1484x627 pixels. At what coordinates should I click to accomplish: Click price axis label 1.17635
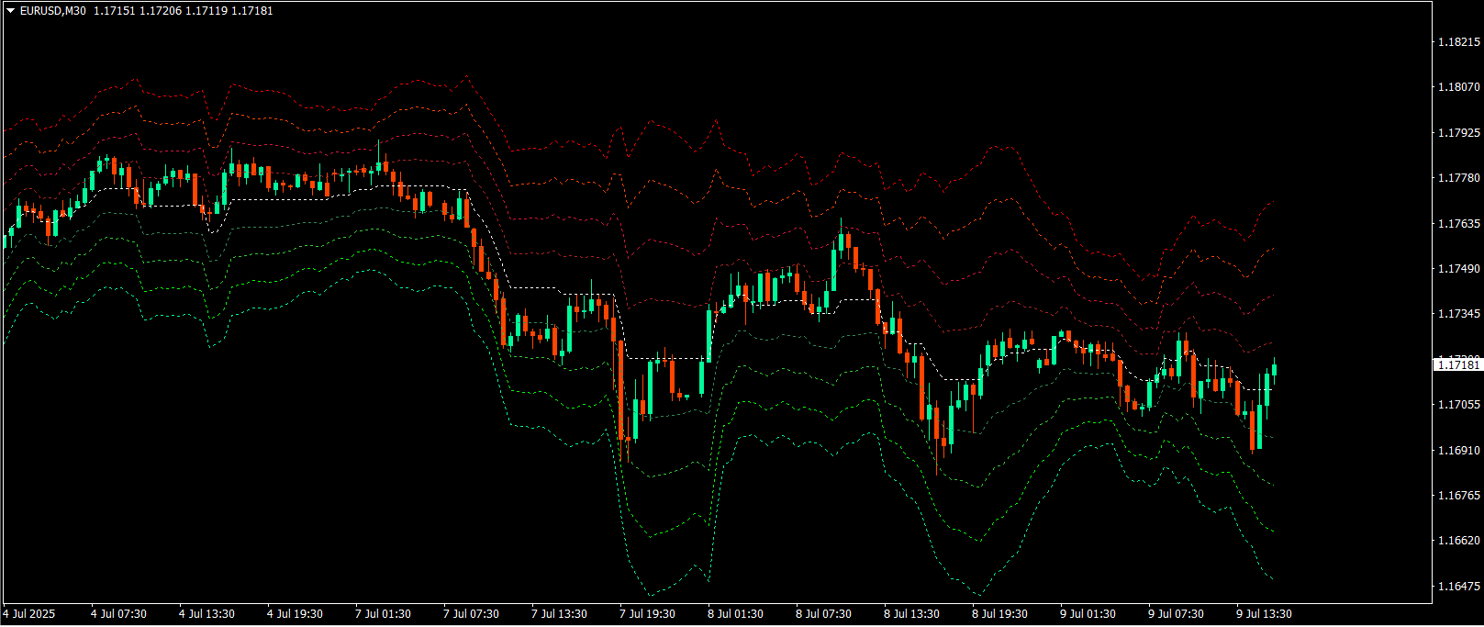[1458, 224]
